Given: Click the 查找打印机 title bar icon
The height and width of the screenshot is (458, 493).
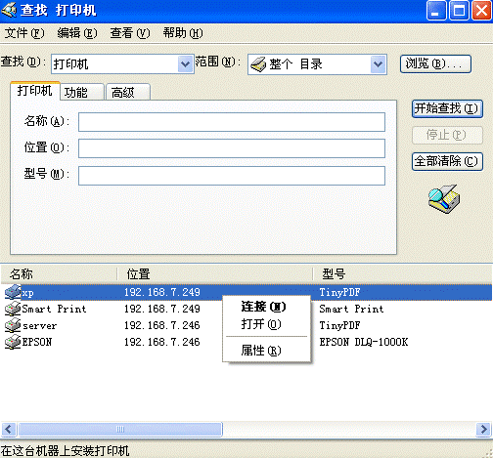Looking at the screenshot, I should coord(9,10).
